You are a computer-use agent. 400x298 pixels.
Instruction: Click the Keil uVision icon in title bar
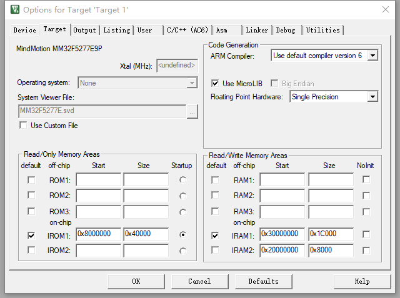tap(15, 9)
